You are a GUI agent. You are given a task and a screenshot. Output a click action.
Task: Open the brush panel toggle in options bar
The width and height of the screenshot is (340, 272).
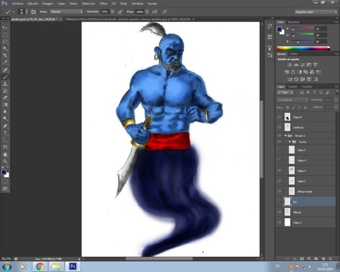pos(33,12)
